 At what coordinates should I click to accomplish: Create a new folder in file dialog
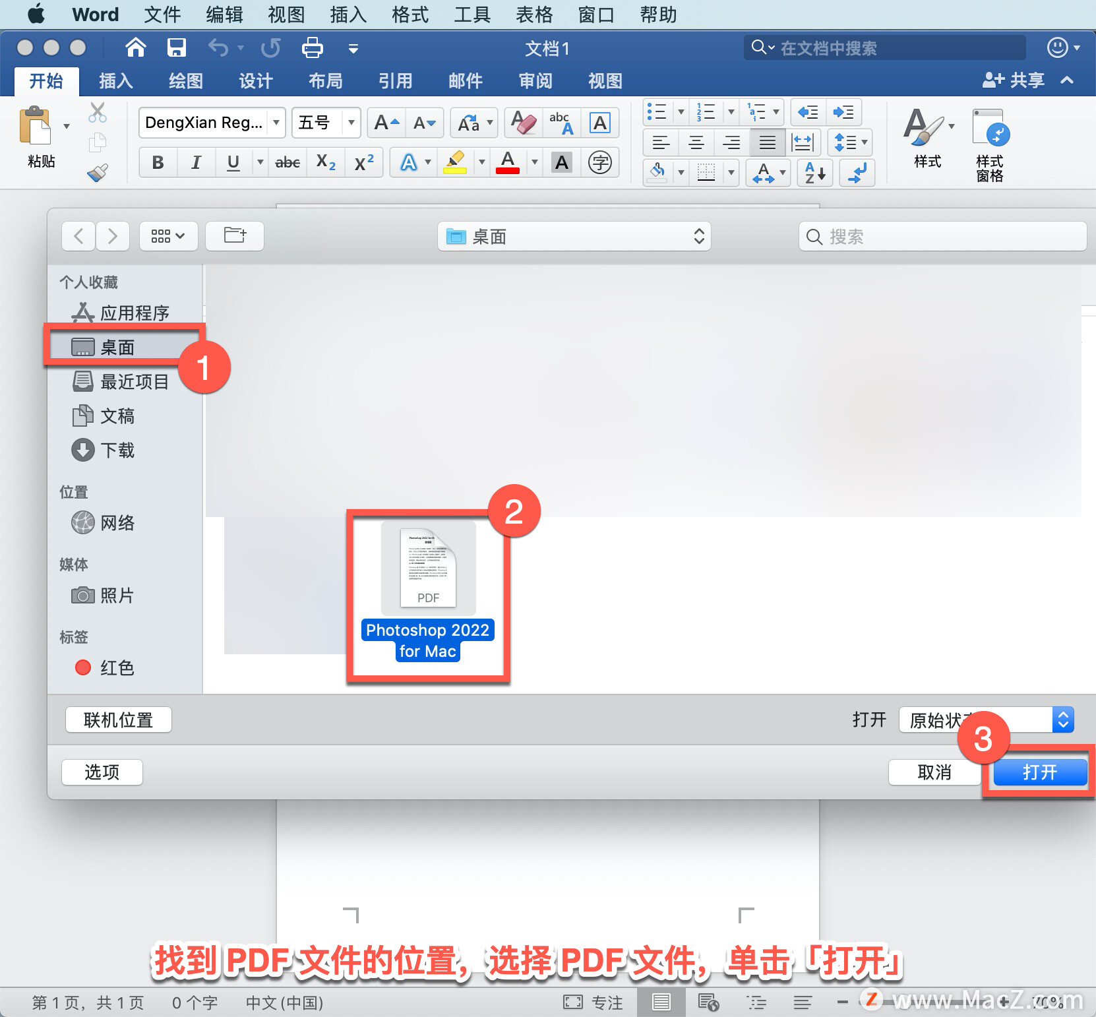235,235
